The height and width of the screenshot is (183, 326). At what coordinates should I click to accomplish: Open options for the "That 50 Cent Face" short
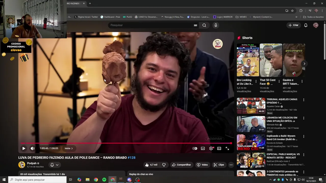279,82
